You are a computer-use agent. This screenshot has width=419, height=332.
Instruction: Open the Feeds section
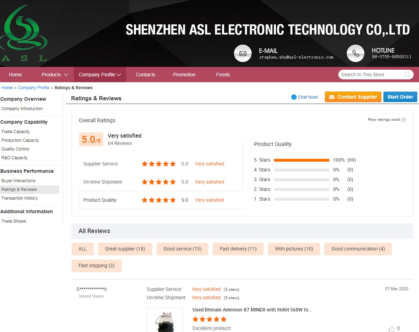[223, 75]
